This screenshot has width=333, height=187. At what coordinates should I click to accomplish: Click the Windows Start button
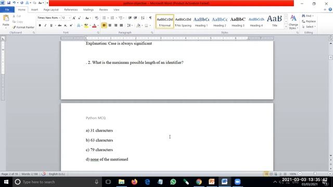tap(6, 182)
